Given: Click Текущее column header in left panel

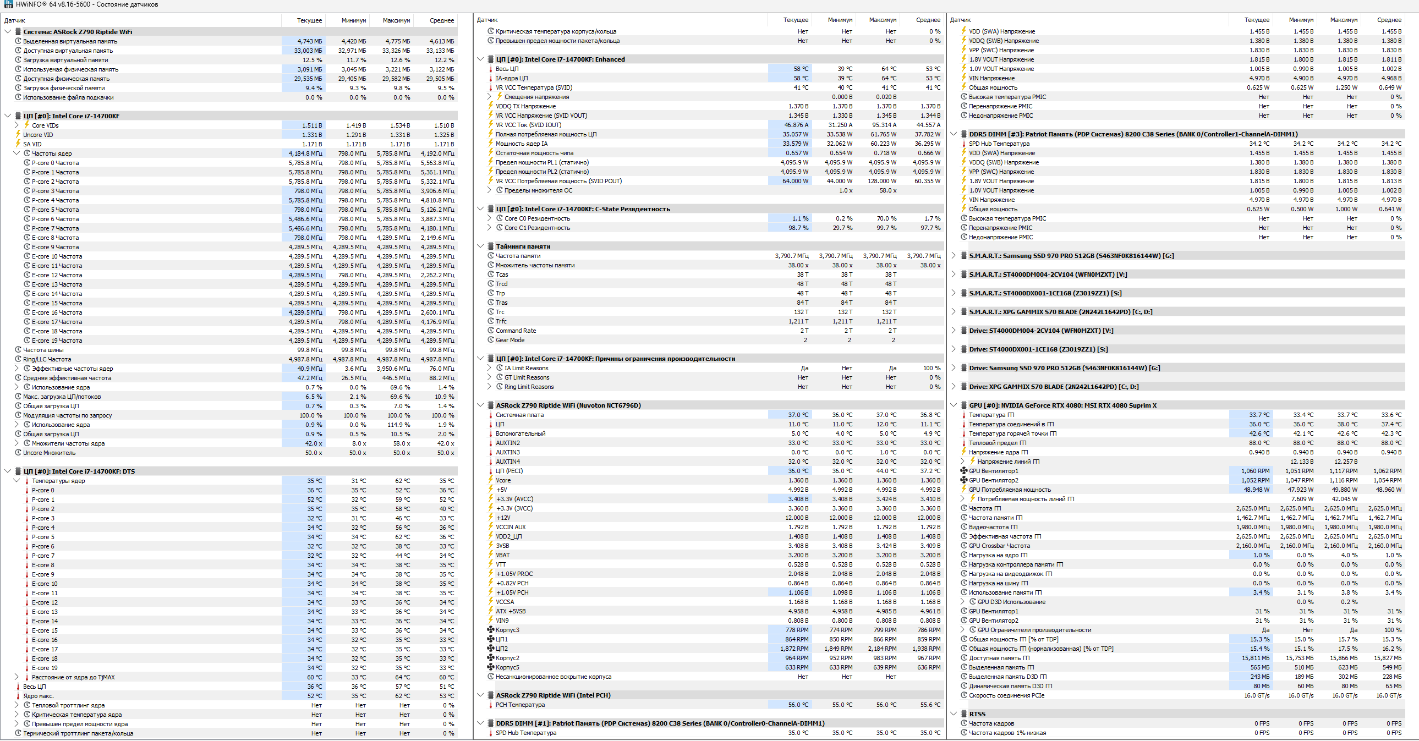Looking at the screenshot, I should (309, 20).
